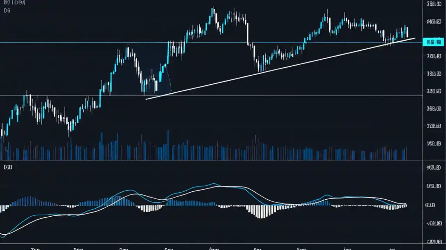The width and height of the screenshot is (446, 250).
Task: Click the upper horizontal resistance line
Action: [x=209, y=43]
